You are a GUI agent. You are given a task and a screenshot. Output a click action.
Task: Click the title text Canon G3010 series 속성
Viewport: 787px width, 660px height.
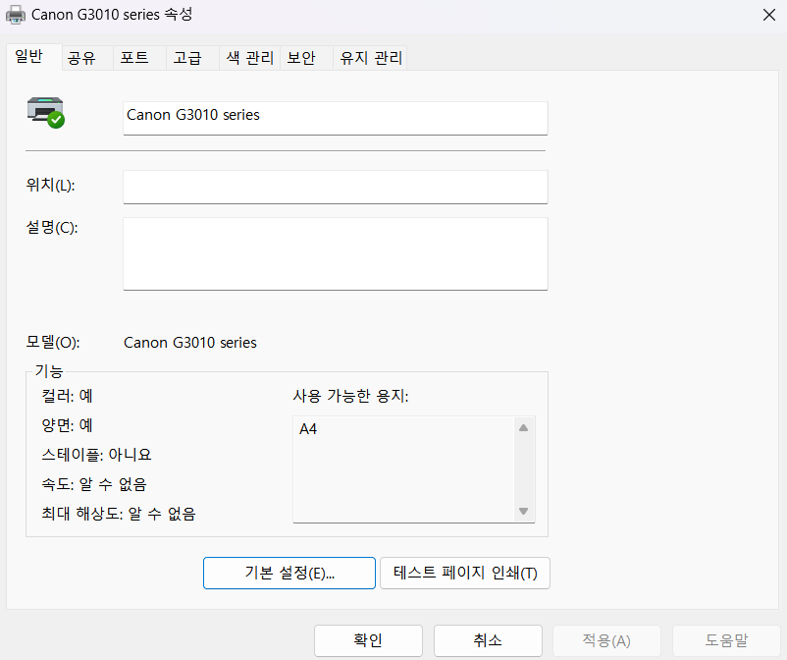[x=112, y=15]
